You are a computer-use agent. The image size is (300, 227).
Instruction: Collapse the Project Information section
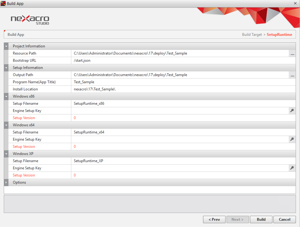(x=6, y=46)
